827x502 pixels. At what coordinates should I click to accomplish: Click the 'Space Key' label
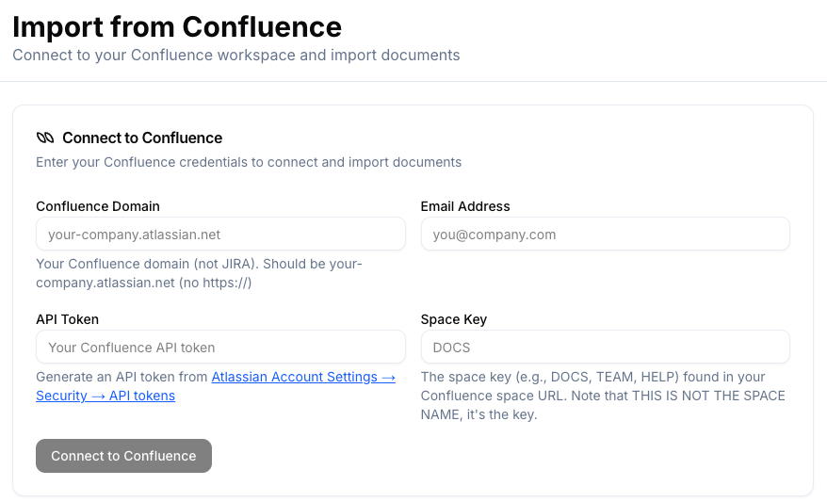point(454,319)
